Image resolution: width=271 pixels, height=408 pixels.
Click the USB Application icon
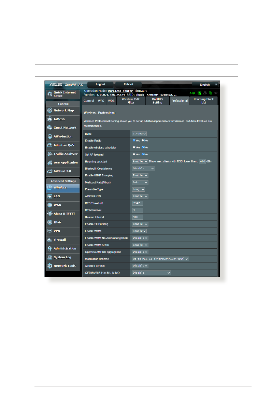coord(50,163)
